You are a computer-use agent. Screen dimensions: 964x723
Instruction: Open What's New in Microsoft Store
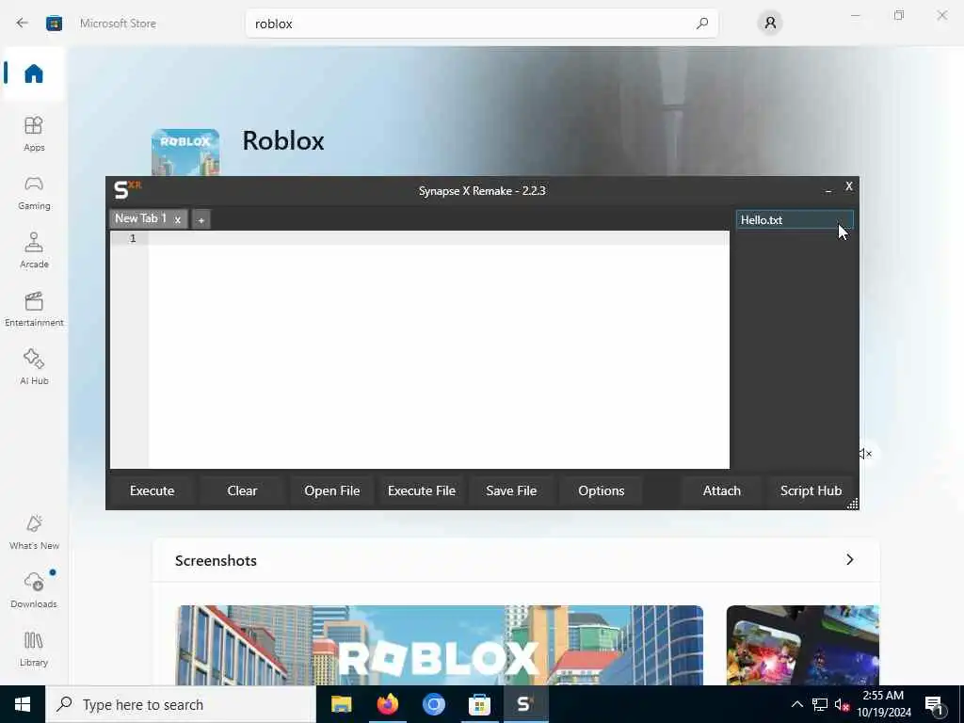[x=34, y=532]
